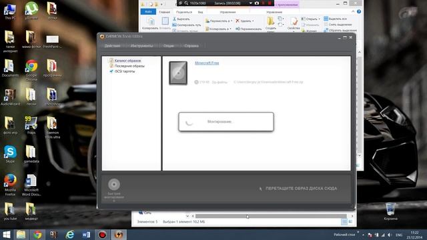Open the Google Chrome desktop shortcut

[31, 70]
